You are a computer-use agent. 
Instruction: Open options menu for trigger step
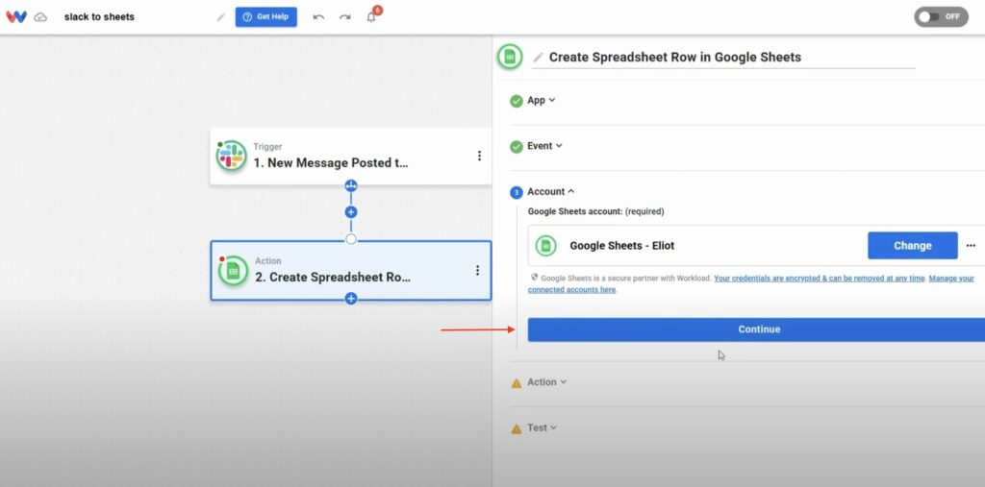coord(479,156)
